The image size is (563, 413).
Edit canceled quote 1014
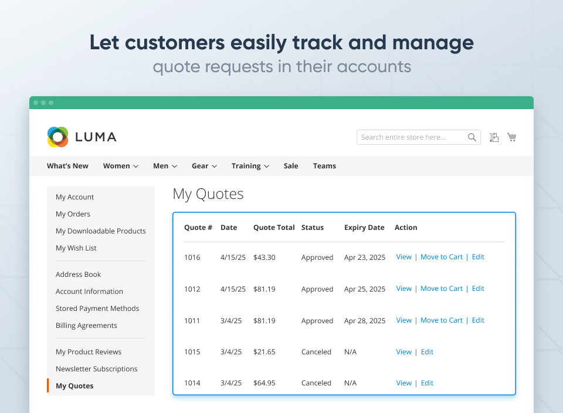tap(427, 383)
